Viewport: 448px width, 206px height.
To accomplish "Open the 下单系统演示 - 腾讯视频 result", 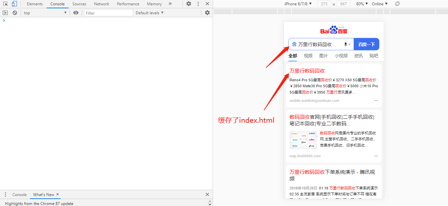I will pyautogui.click(x=332, y=175).
